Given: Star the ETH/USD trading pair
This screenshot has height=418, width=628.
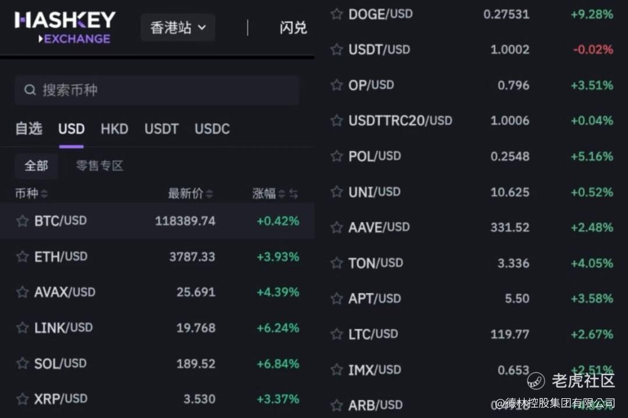Looking at the screenshot, I should coord(22,257).
